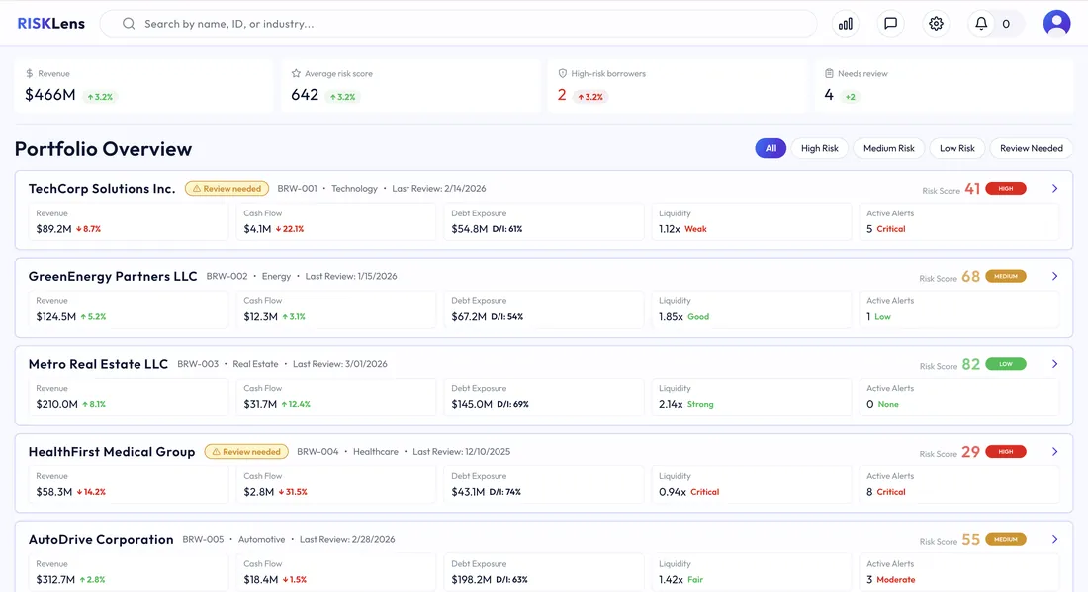Click the HIGH risk badge for HealthFirst
This screenshot has height=592, width=1088.
1006,452
